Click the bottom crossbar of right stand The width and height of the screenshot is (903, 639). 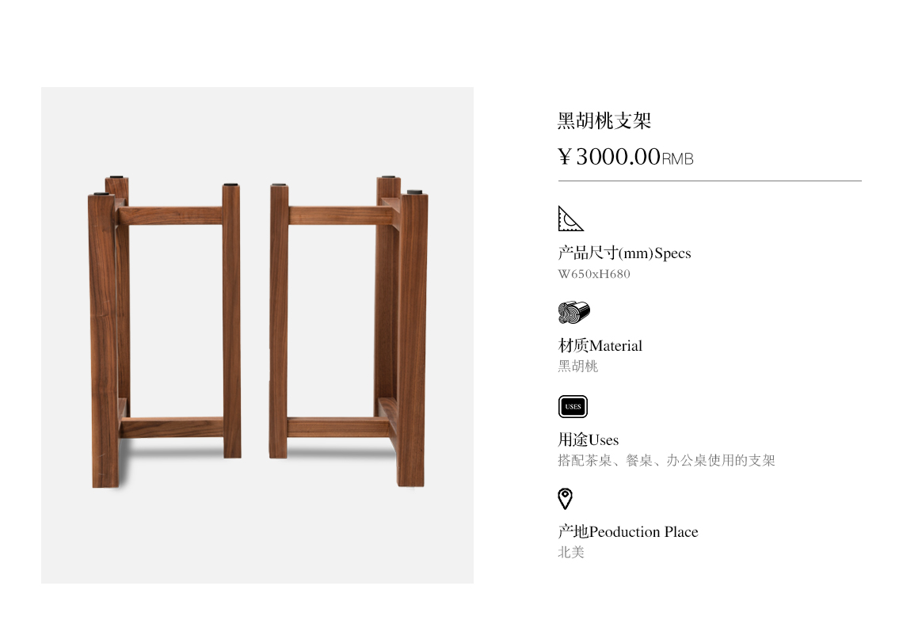(339, 427)
